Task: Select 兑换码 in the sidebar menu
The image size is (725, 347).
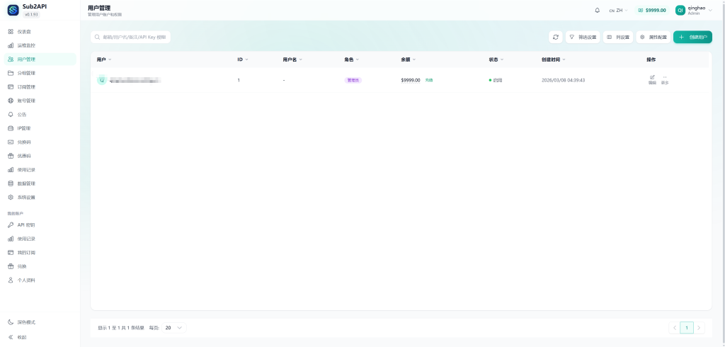Action: (x=24, y=142)
